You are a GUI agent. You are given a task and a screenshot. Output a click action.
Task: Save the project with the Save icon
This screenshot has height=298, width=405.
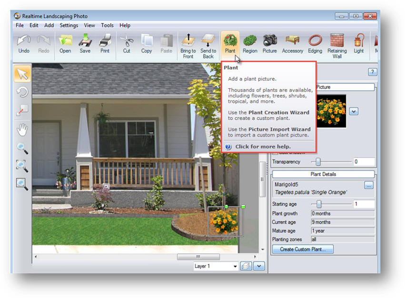click(85, 44)
